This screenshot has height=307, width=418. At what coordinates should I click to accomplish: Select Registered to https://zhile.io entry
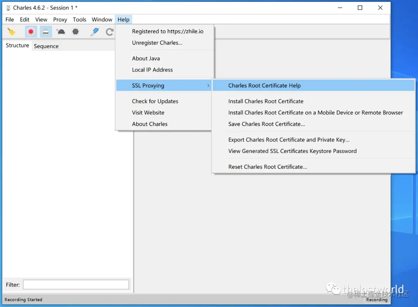(165, 31)
